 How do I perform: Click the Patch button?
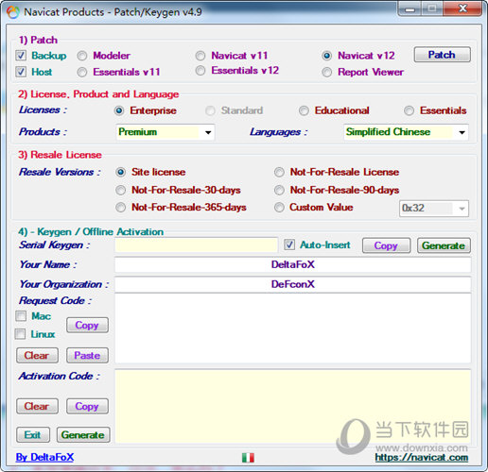(x=442, y=55)
